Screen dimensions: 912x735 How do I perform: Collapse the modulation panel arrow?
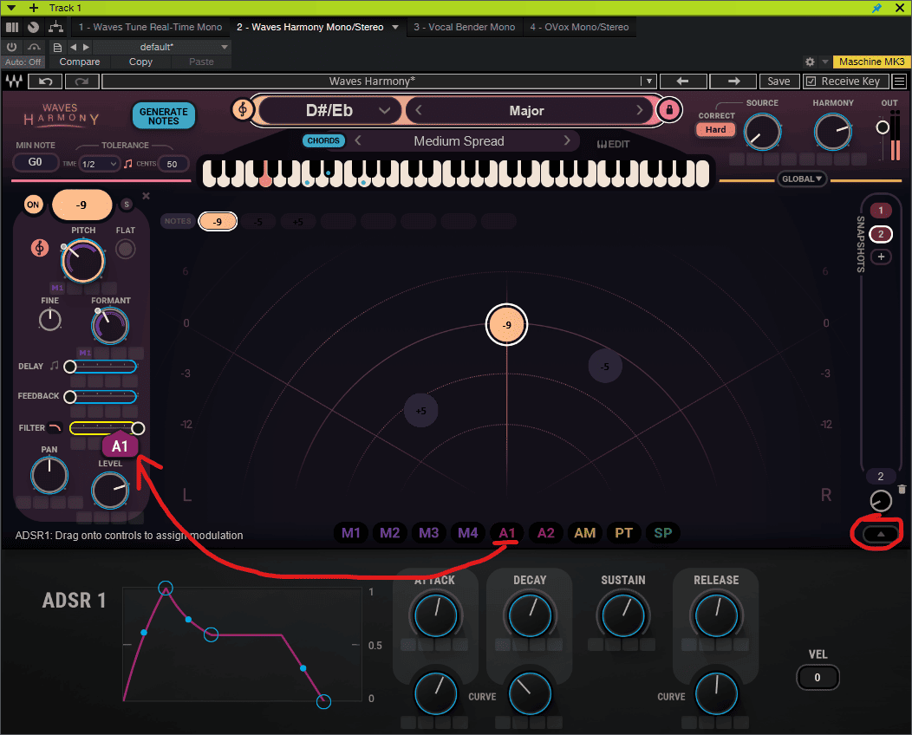click(881, 534)
